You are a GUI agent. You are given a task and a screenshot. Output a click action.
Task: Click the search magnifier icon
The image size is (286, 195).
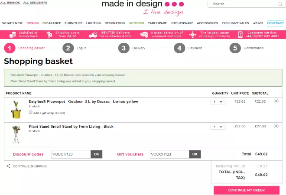(x=280, y=4)
